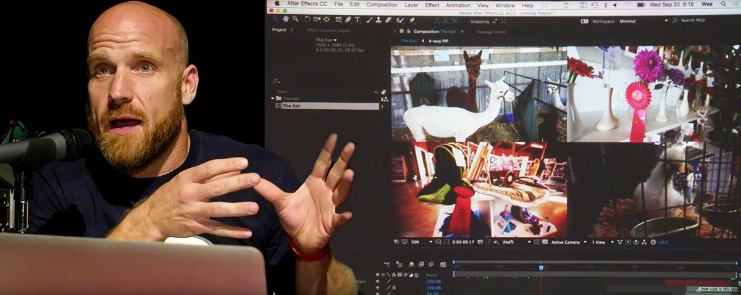
Task: Toggle visibility eye of first timeline layer
Action: click(377, 281)
